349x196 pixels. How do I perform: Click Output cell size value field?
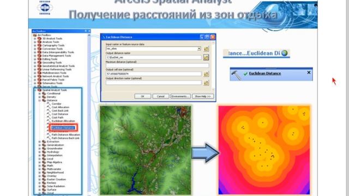154,74
